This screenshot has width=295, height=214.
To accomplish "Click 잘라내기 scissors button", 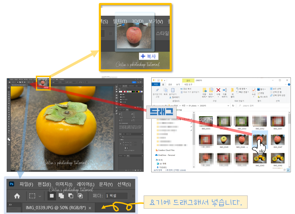I will coord(174,97).
